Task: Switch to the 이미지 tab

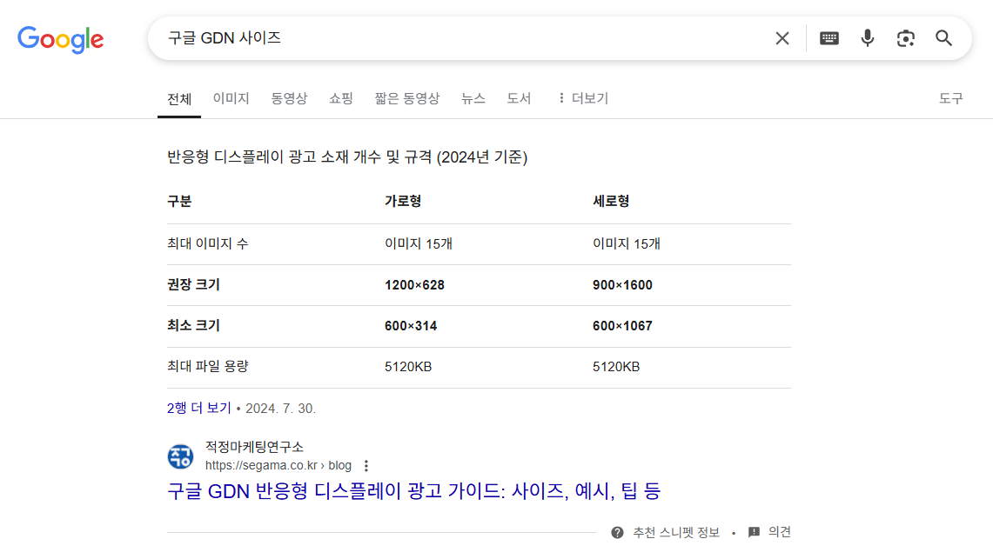Action: tap(231, 98)
